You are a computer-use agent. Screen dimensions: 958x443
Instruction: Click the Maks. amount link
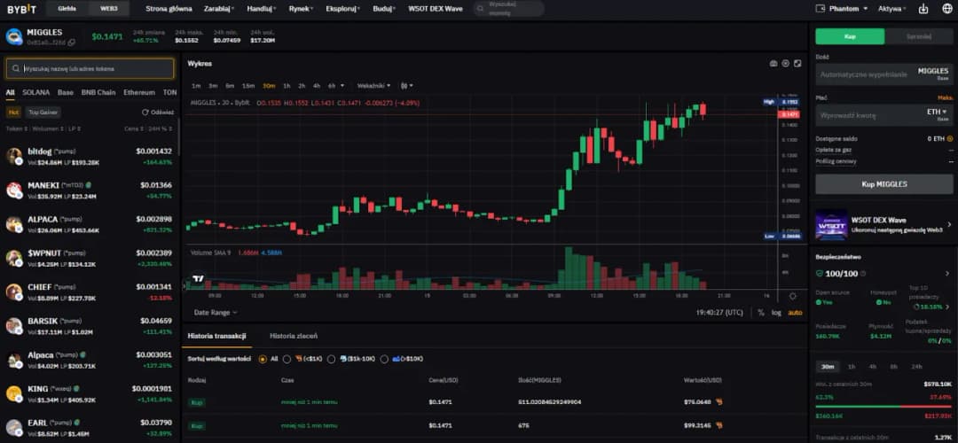(946, 97)
